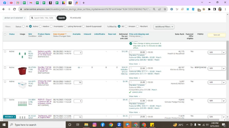The image size is (229, 128).
Task: Sort by Status column header
Action: click(12, 34)
